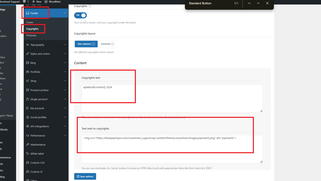Click into Text next to copyrights field
The height and width of the screenshot is (181, 321).
(x=172, y=149)
